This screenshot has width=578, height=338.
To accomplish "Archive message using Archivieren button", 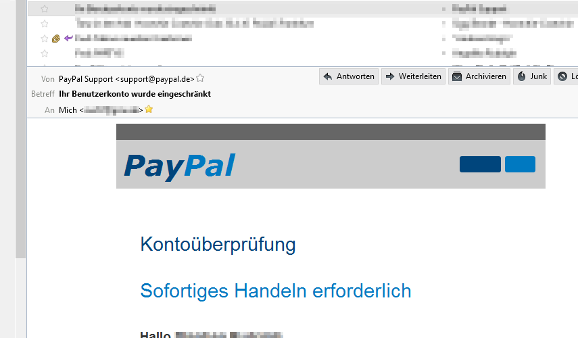I will tap(479, 76).
